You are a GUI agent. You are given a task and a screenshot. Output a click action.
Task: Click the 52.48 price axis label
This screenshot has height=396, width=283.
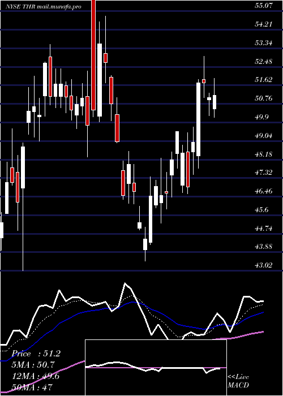pyautogui.click(x=264, y=61)
